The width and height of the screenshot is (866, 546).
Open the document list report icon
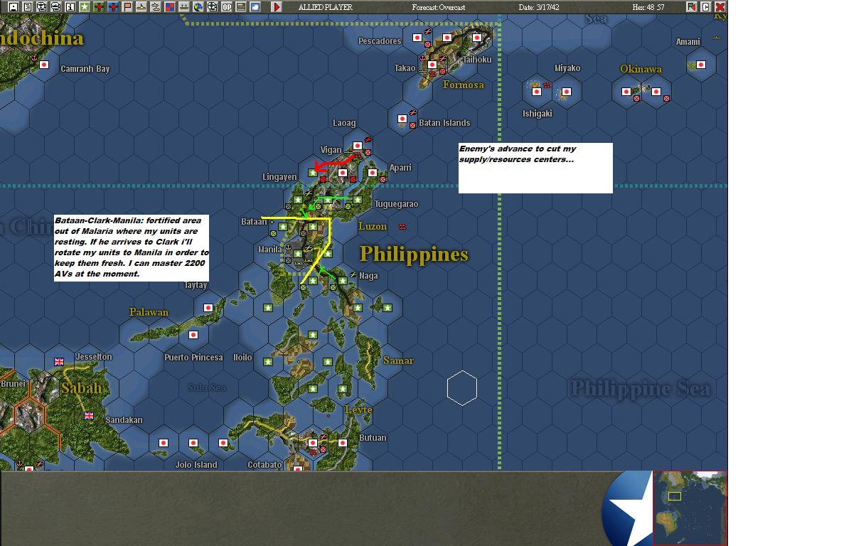pyautogui.click(x=28, y=6)
